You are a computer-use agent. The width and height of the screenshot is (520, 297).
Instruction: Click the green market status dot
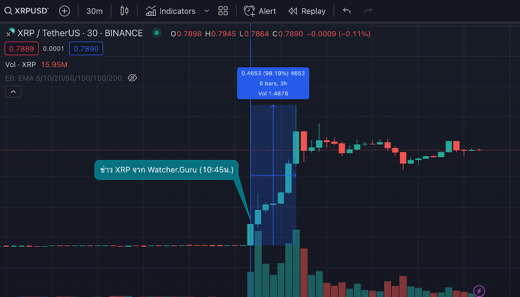point(156,33)
